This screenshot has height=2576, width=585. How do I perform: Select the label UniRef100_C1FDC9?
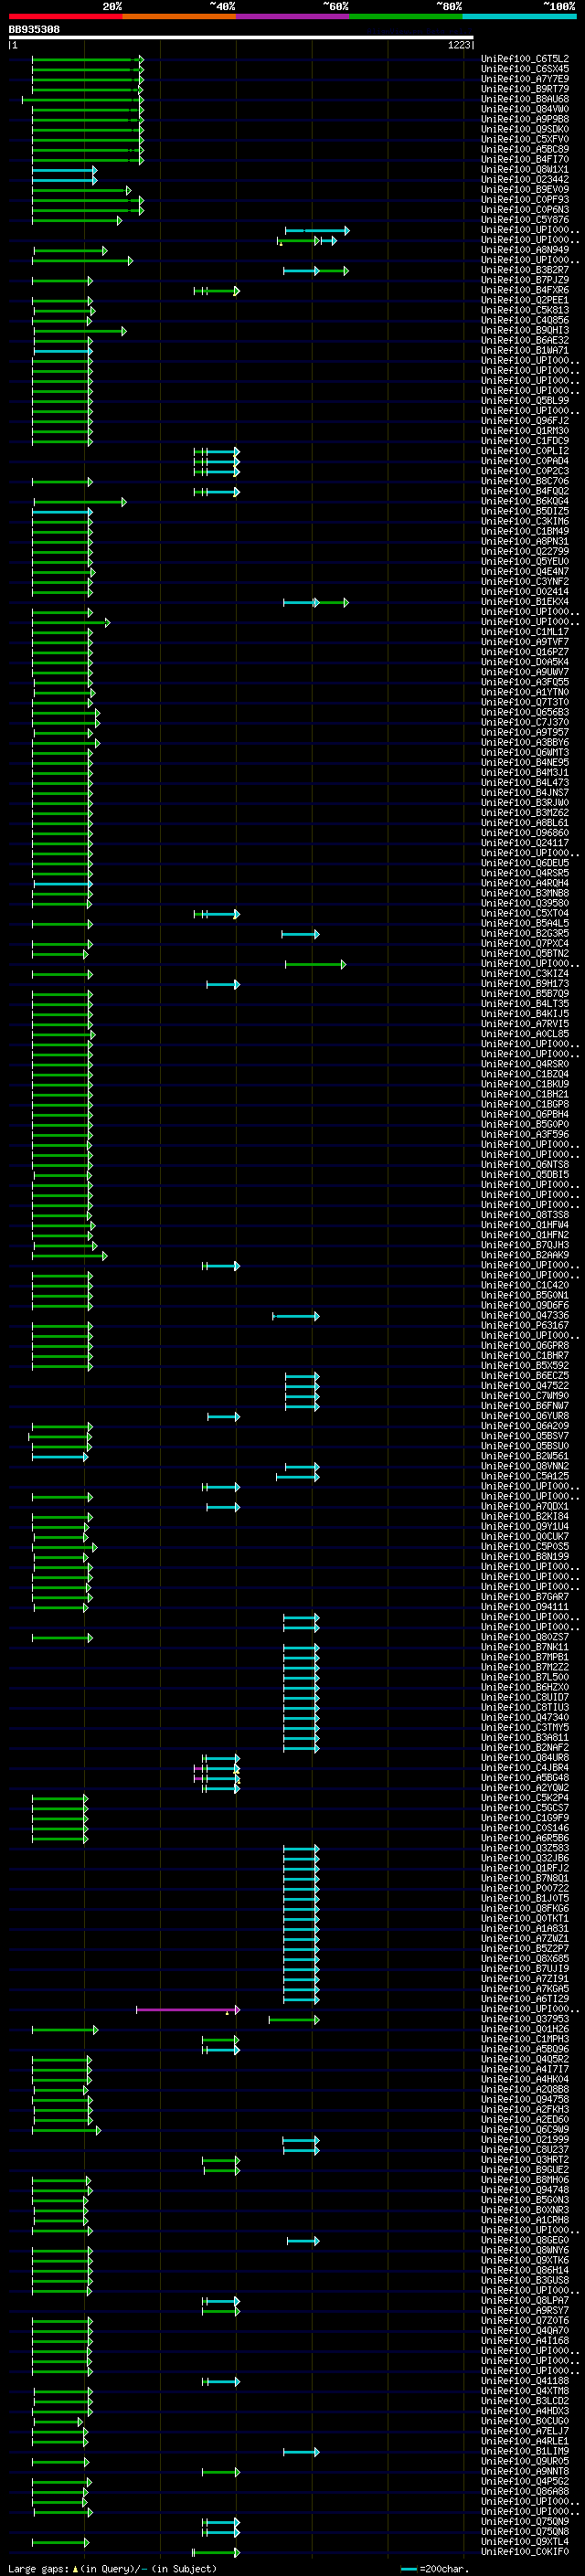(525, 441)
